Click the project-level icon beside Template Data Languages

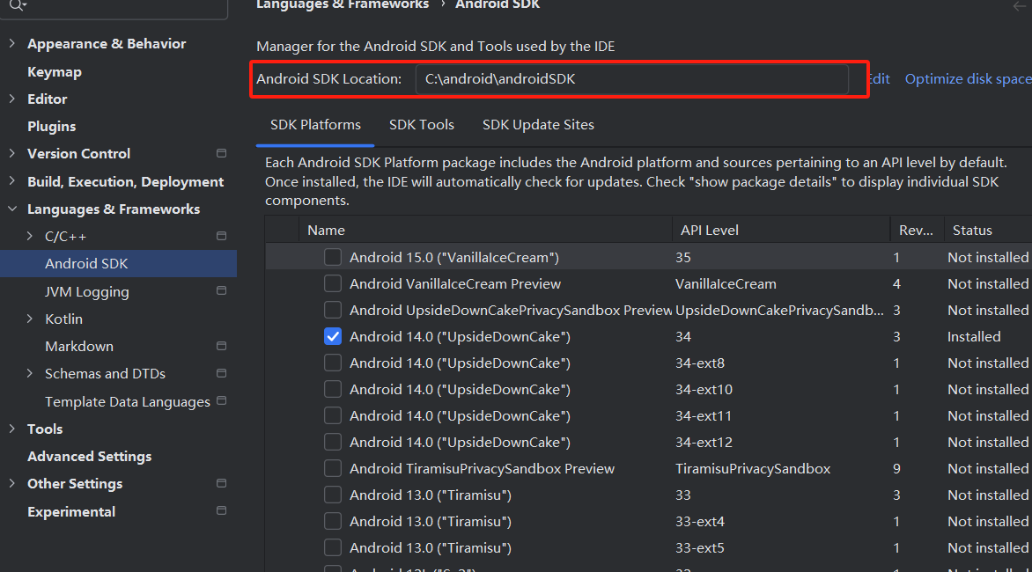click(x=221, y=401)
